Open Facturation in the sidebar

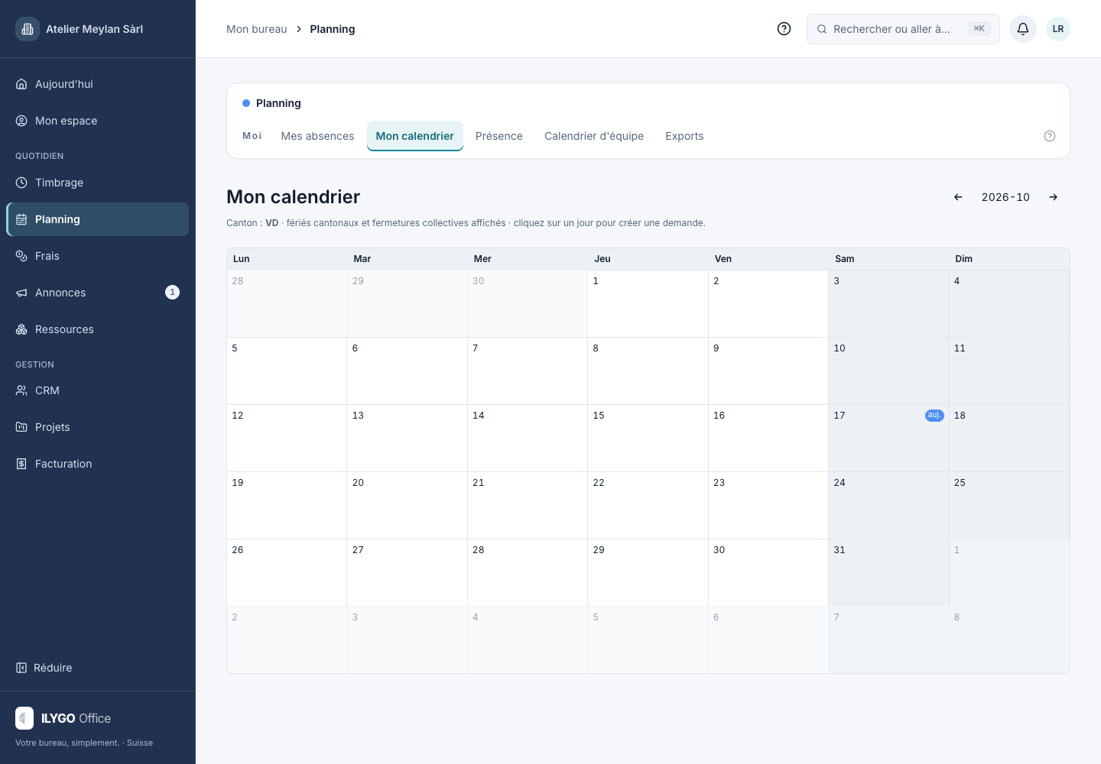click(98, 464)
